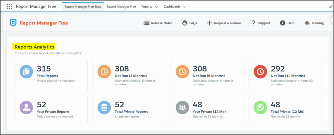Click the red clock Not Run 12 Months icon
This screenshot has height=135, width=334.
[x=261, y=72]
